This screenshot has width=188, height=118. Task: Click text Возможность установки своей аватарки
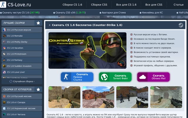pyautogui.click(x=156, y=52)
